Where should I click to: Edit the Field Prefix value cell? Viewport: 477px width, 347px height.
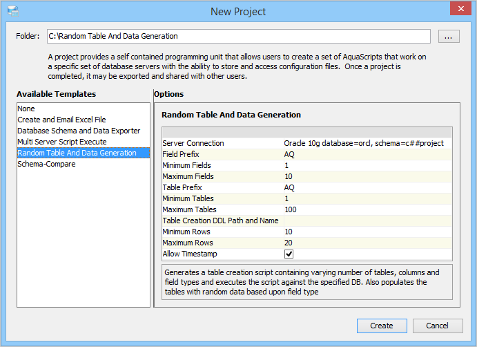(367, 154)
